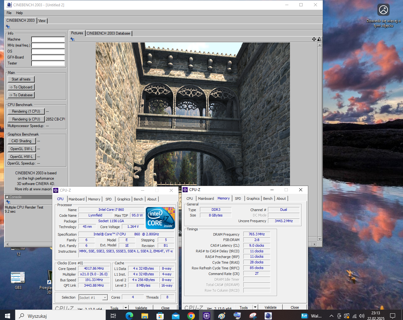Click the Start all tests button
Screen dimensions: 403x320
click(x=21, y=79)
